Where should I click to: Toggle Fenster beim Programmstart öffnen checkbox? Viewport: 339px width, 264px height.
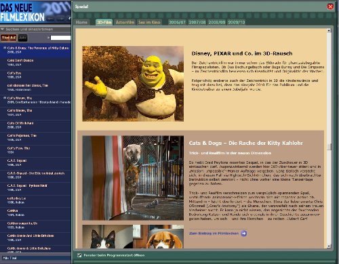(79, 255)
